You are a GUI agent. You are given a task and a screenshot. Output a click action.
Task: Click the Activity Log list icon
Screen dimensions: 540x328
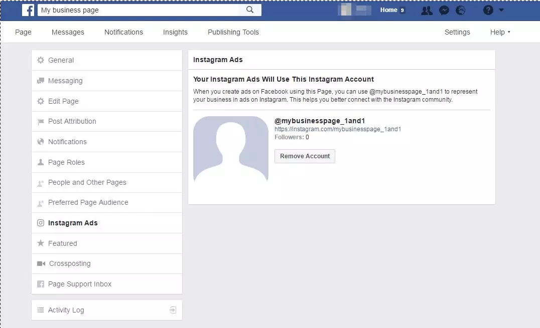pos(41,310)
